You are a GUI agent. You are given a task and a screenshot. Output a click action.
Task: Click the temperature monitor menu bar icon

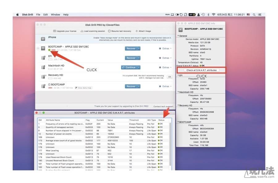click(192, 15)
